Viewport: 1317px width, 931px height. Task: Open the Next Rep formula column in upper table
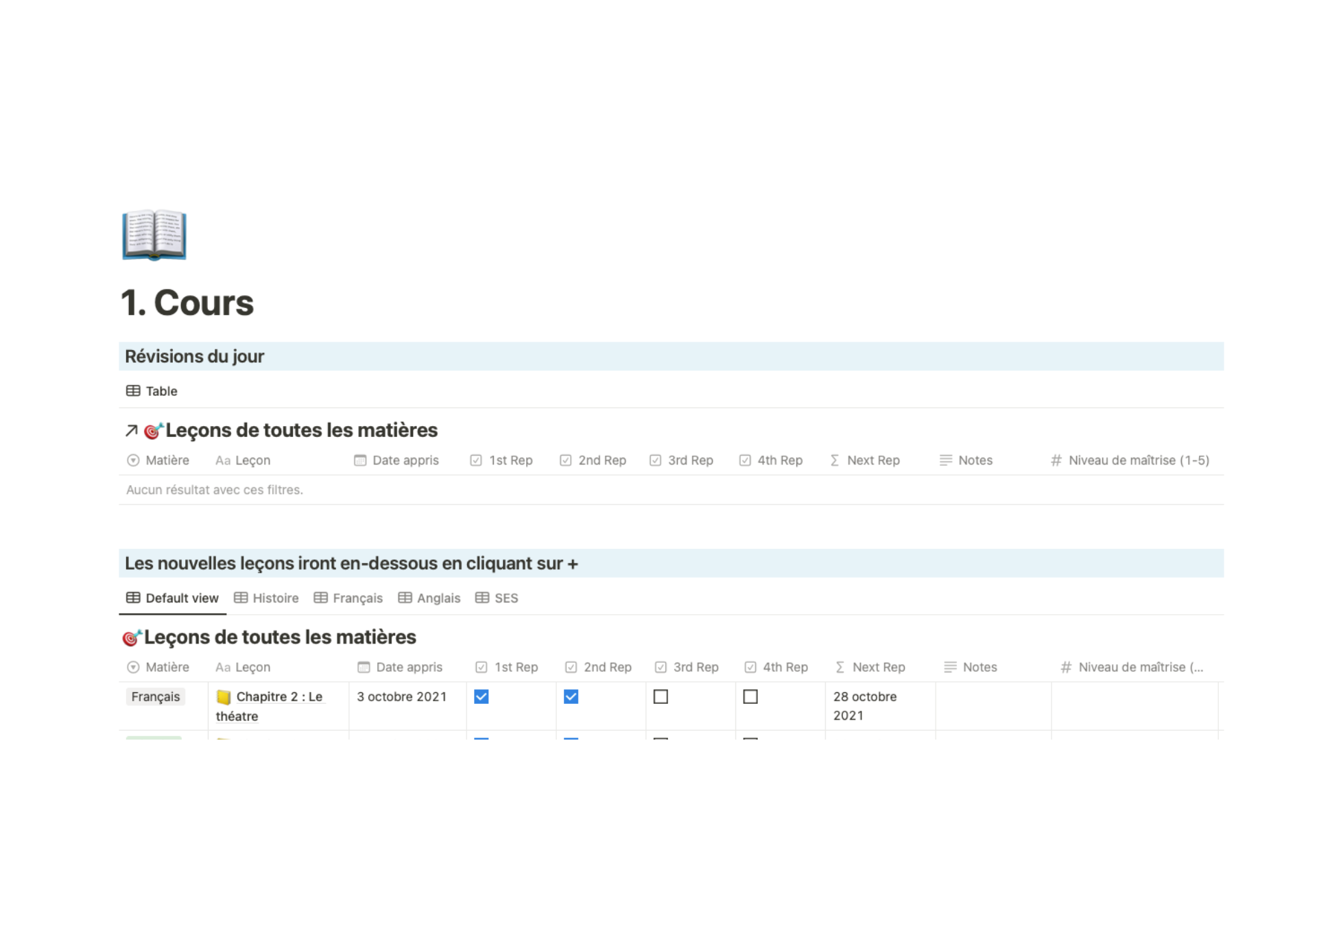pyautogui.click(x=865, y=460)
